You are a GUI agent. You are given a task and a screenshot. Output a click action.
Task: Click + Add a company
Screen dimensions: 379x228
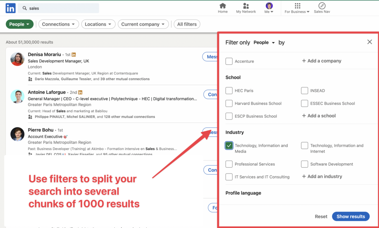tap(322, 61)
